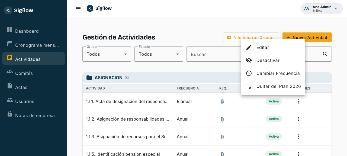This screenshot has width=347, height=156.
Task: Click the Cambiar Frecuencia clock icon
Action: pos(249,73)
